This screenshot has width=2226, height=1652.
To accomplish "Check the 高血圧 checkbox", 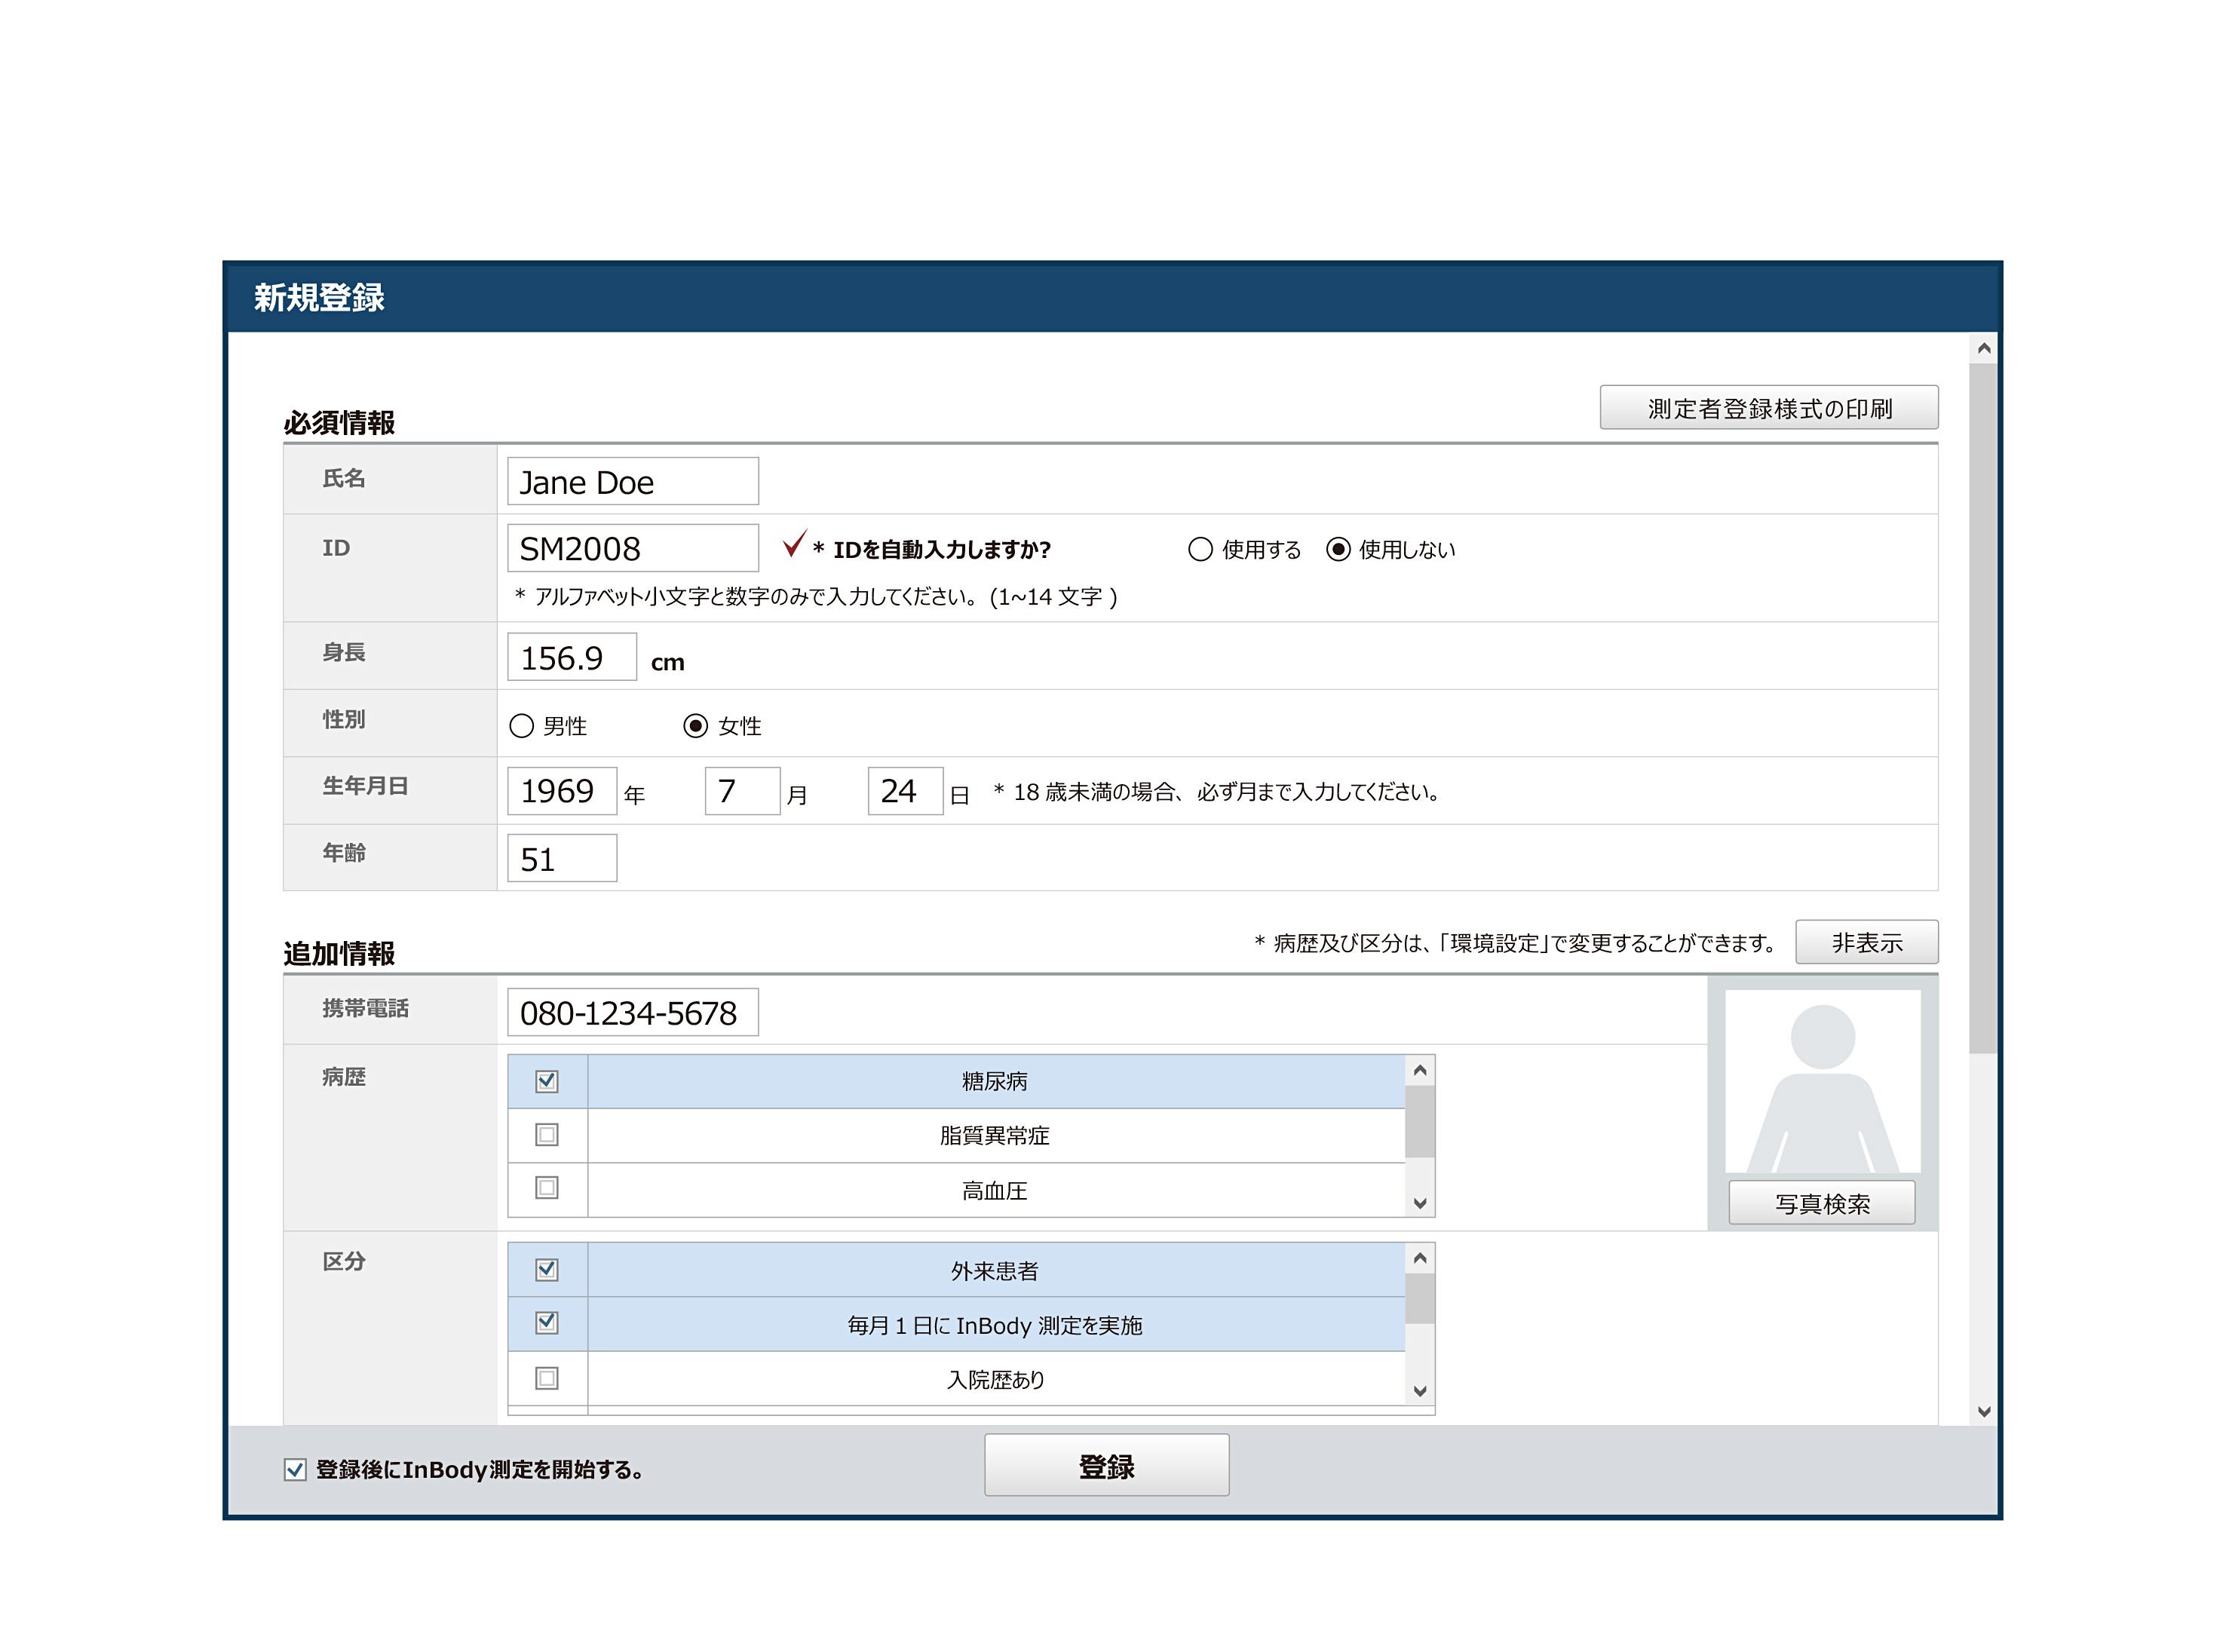I will click(546, 1188).
